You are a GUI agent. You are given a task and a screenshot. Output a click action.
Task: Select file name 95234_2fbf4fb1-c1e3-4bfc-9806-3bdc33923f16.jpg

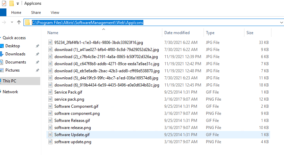tap(98, 43)
